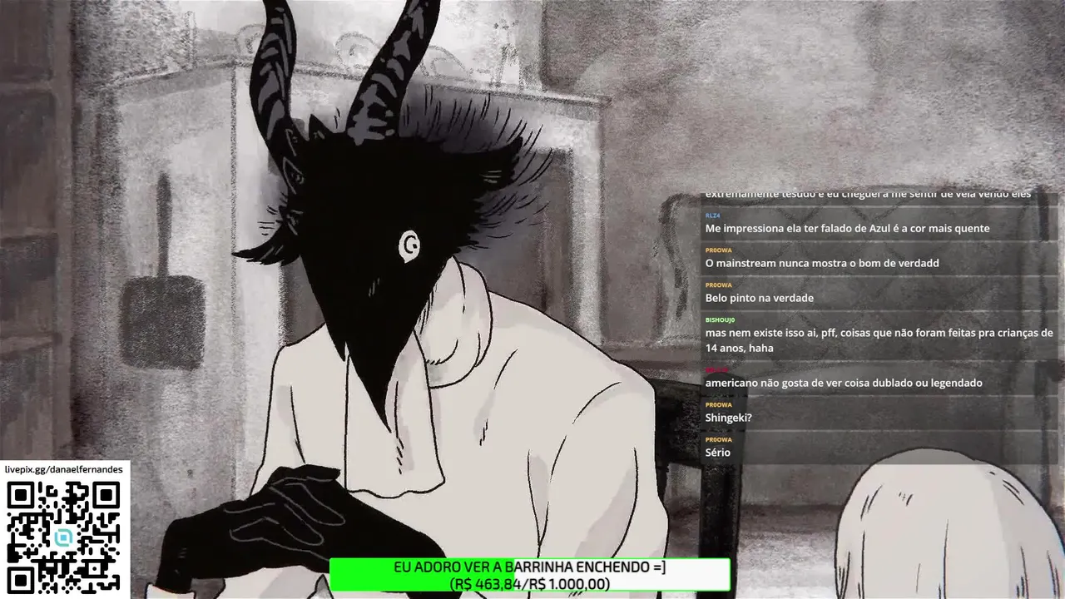Click the "EU ADORO VER A BARRINHA ENCHENDO =]" text
Viewport: 1065px width, 599px height.
530,567
